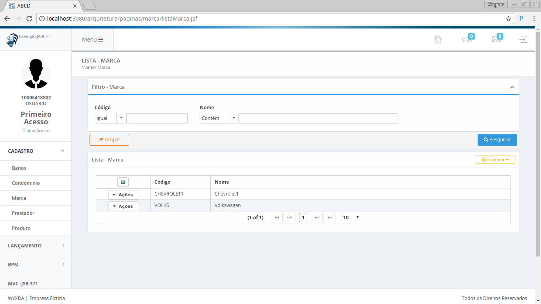Image resolution: width=541 pixels, height=304 pixels.
Task: Click the Pesquisar button
Action: [x=497, y=140]
